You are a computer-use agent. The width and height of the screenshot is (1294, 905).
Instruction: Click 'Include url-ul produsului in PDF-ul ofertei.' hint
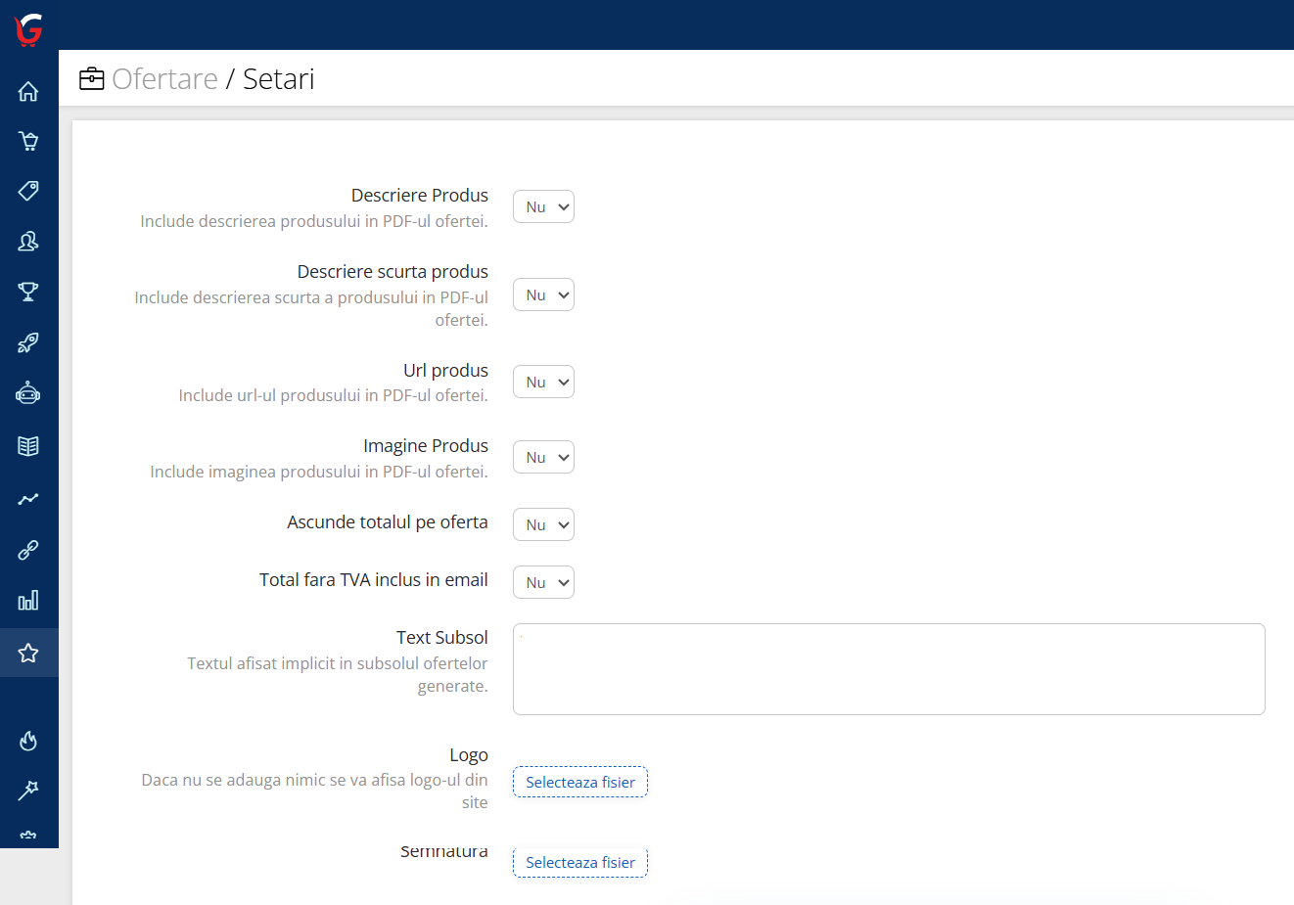click(x=333, y=395)
